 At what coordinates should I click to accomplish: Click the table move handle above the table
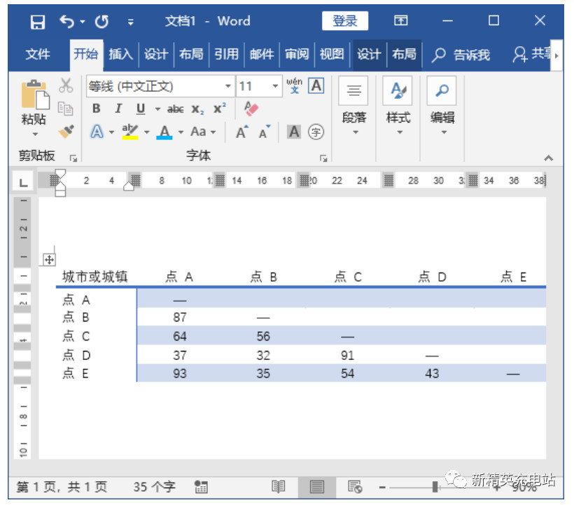coord(48,261)
